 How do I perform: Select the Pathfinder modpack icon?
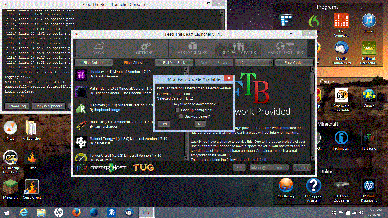pyautogui.click(x=81, y=91)
